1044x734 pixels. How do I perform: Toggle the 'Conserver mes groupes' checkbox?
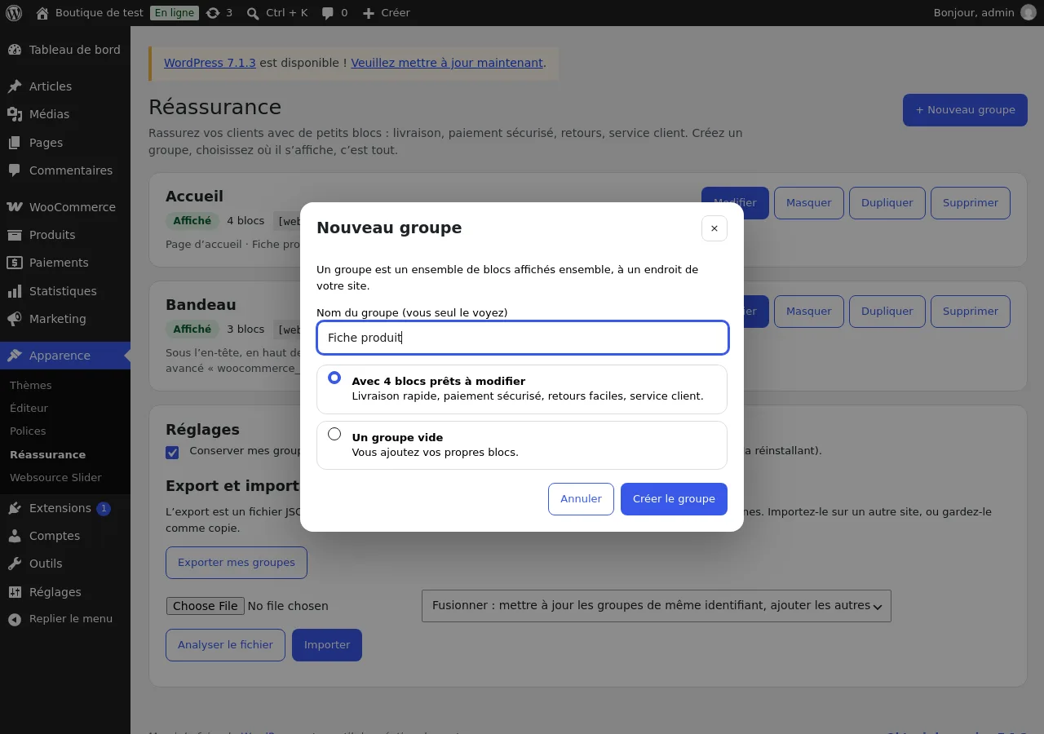172,453
